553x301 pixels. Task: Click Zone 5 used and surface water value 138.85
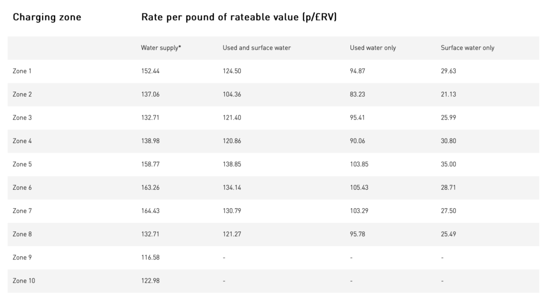point(232,164)
